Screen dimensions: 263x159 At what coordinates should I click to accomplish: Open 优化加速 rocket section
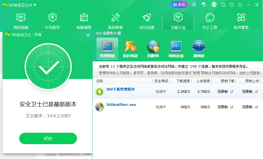pyautogui.click(x=147, y=21)
